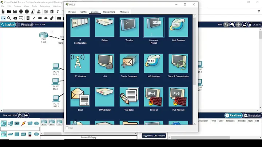Open the Extensions menu
This screenshot has width=262, height=147.
click(x=45, y=6)
